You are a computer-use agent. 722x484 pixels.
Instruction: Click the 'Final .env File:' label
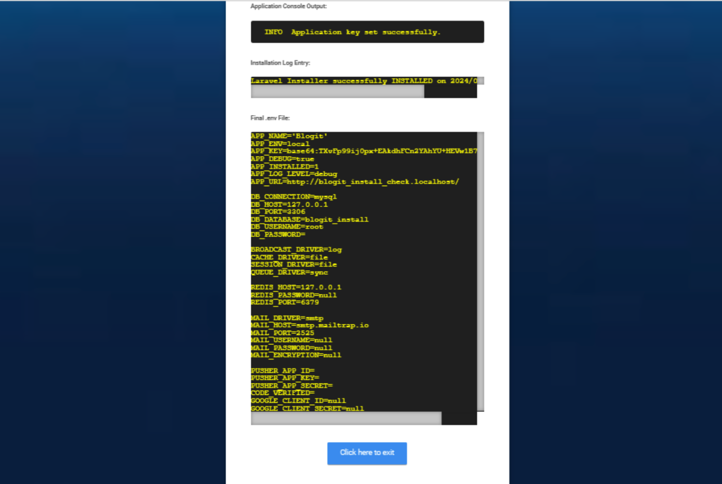pyautogui.click(x=270, y=118)
